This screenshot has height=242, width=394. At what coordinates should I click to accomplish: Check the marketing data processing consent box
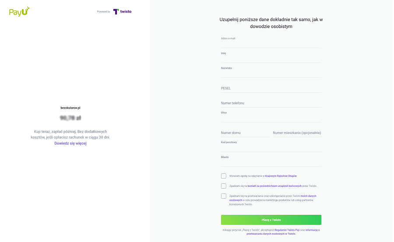[x=224, y=196]
